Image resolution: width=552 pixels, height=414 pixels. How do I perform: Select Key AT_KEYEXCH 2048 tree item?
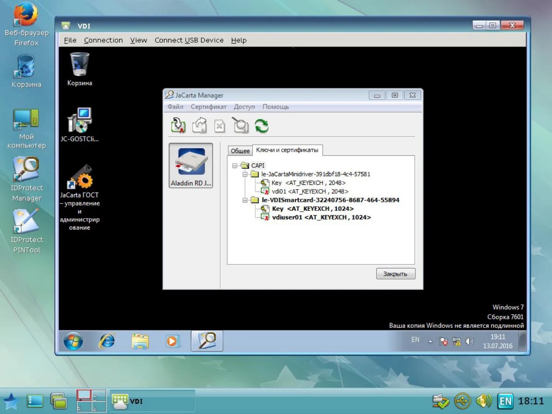[x=303, y=183]
